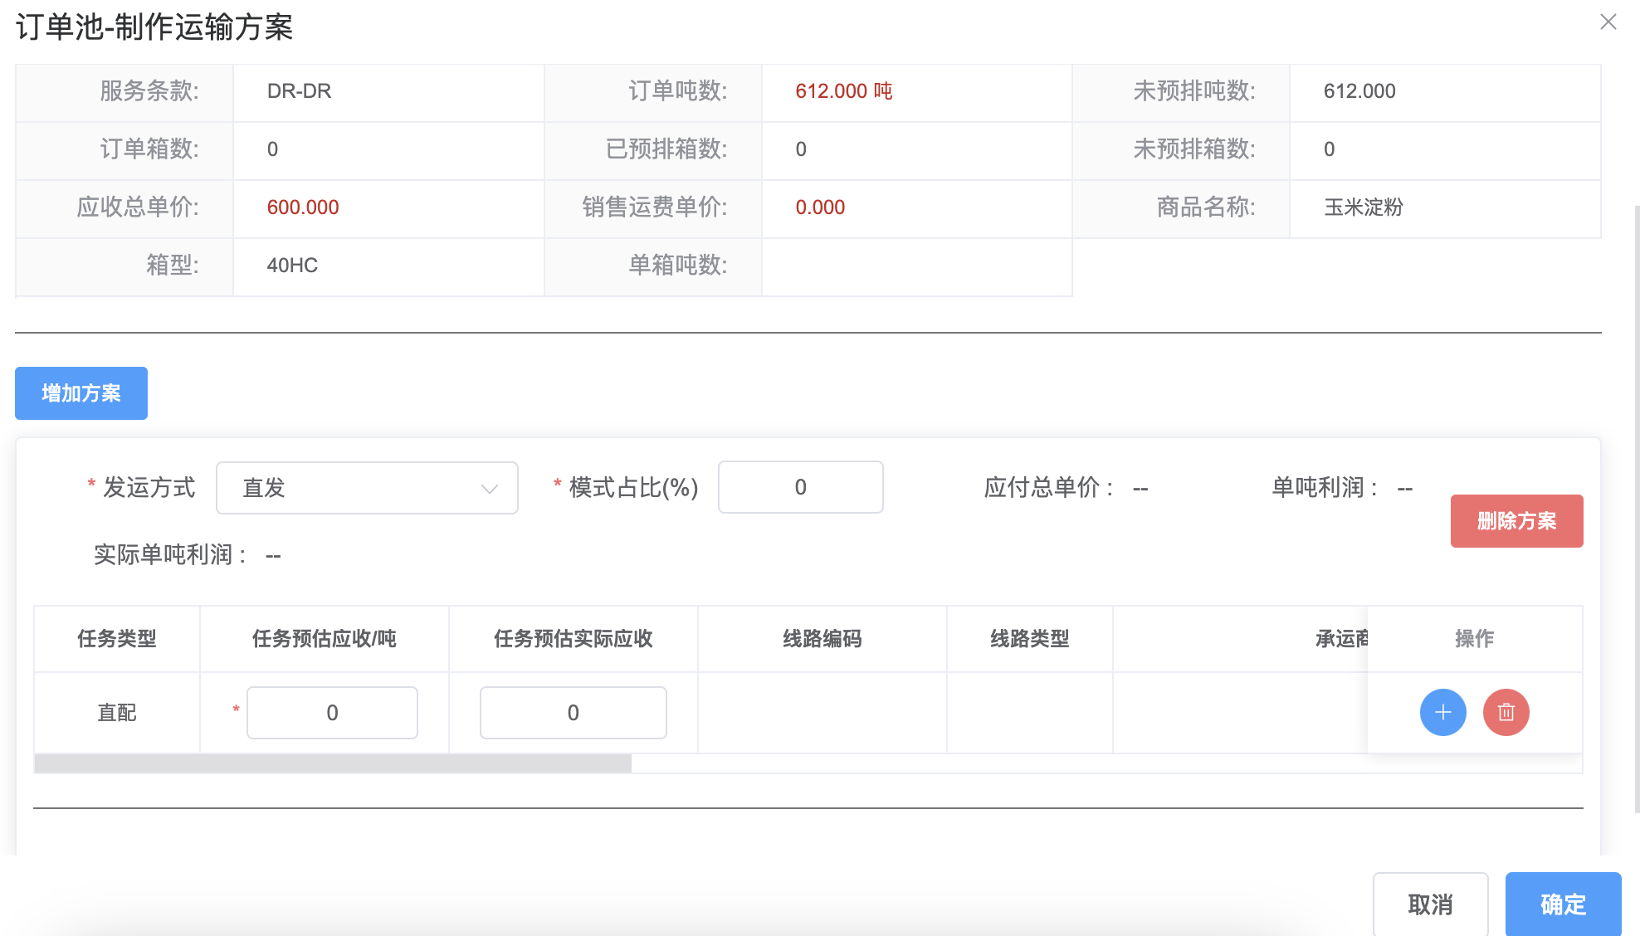Click the 实际单吨利润 label
1640x936 pixels.
[171, 554]
